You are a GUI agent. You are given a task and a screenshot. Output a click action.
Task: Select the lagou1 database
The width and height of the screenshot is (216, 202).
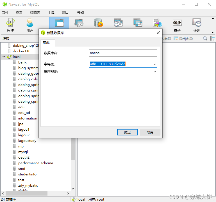[x=21, y=130]
